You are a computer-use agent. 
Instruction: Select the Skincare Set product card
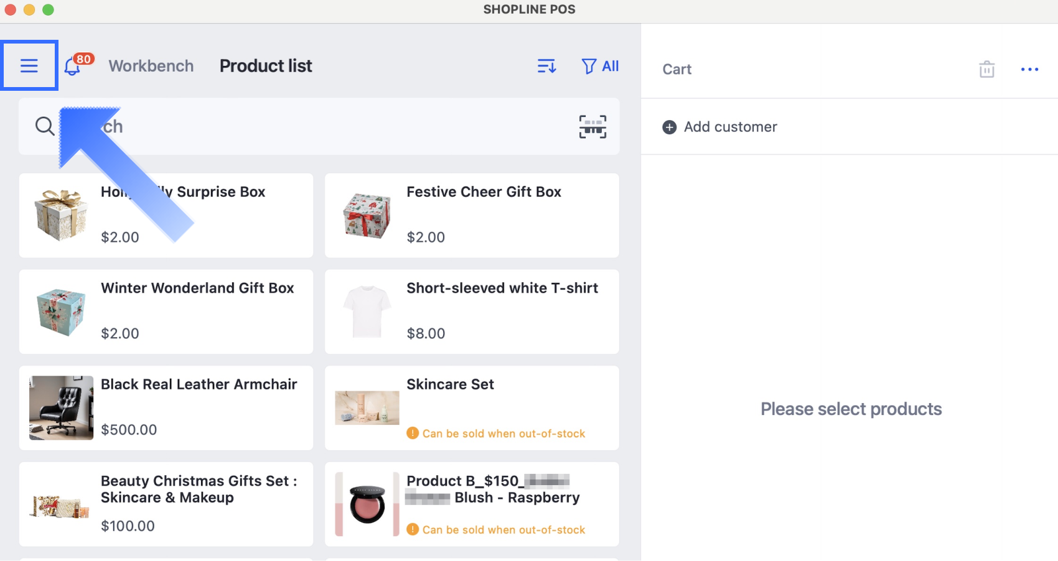point(472,407)
